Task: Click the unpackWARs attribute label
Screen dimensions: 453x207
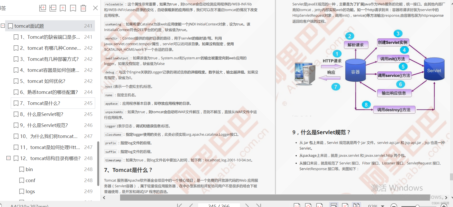Action: [x=114, y=112]
